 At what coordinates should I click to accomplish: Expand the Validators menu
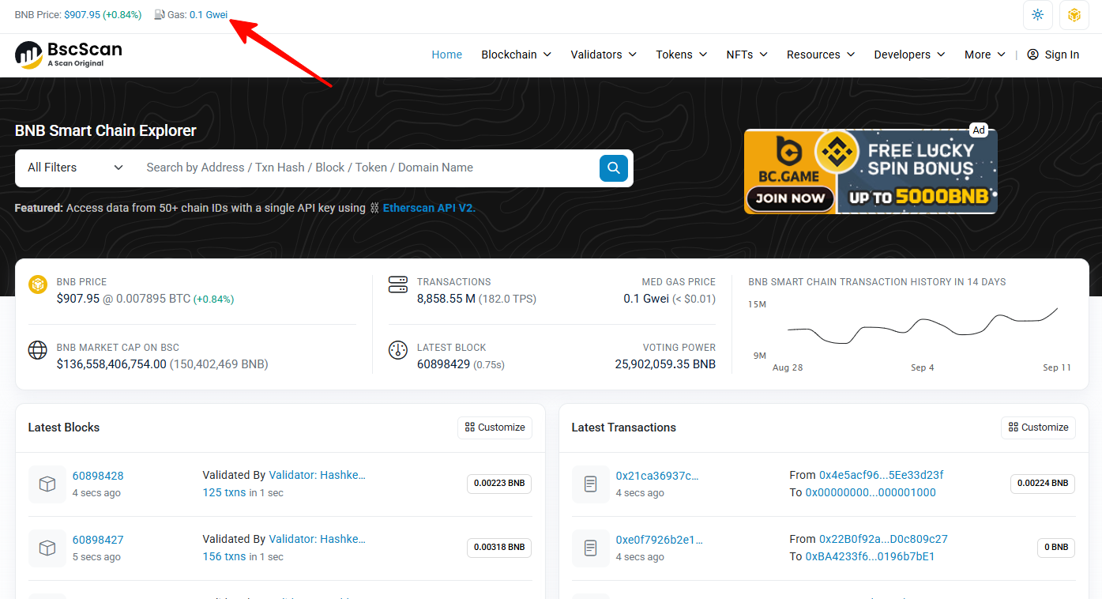[604, 55]
